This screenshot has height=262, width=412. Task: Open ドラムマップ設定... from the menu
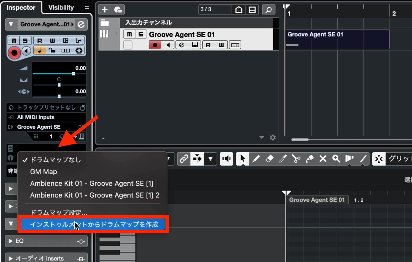[92, 213]
